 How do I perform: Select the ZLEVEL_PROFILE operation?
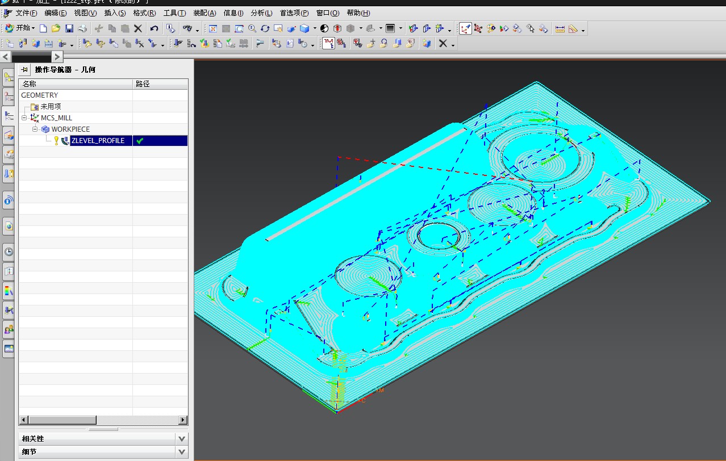coord(98,140)
